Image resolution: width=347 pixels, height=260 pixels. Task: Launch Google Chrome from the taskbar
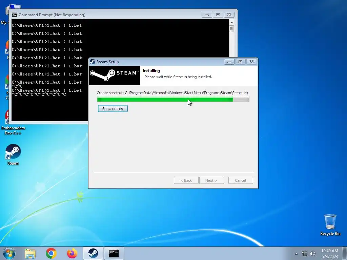[51, 253]
